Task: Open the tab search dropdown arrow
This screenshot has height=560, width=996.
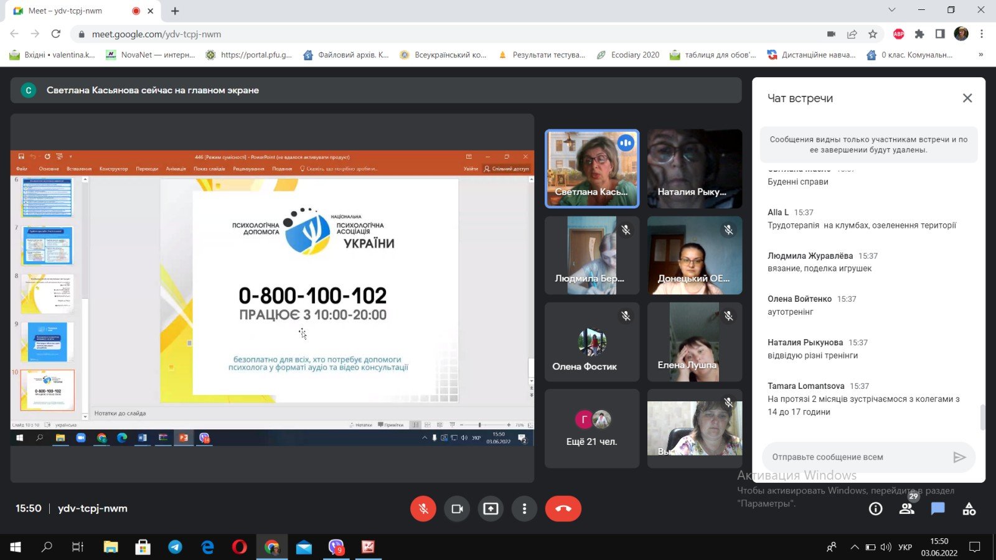Action: click(892, 10)
